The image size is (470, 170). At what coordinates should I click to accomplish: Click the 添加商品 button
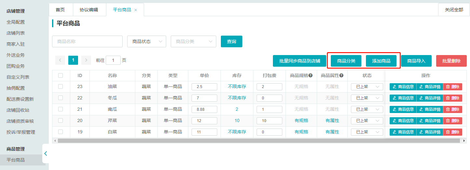pyautogui.click(x=381, y=61)
